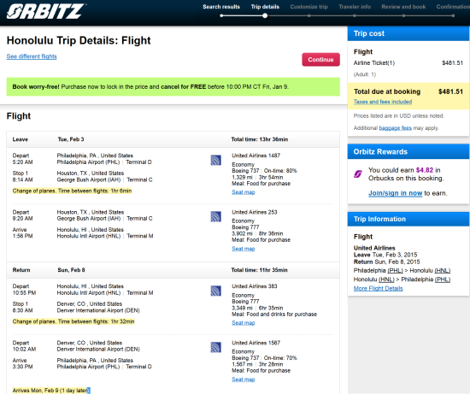Screen dimensions: 470x394
Task: View Seat map for United 1587
Action: [x=243, y=379]
